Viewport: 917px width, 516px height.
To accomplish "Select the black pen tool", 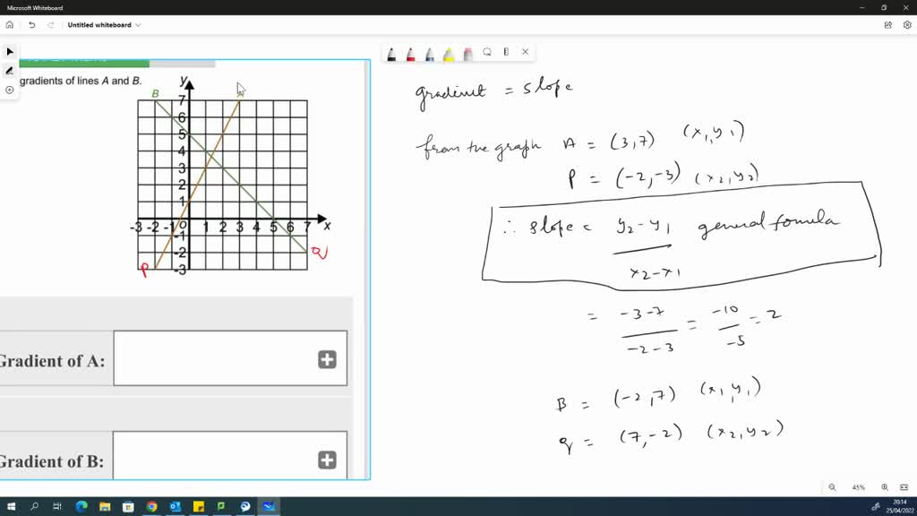I will coord(391,54).
